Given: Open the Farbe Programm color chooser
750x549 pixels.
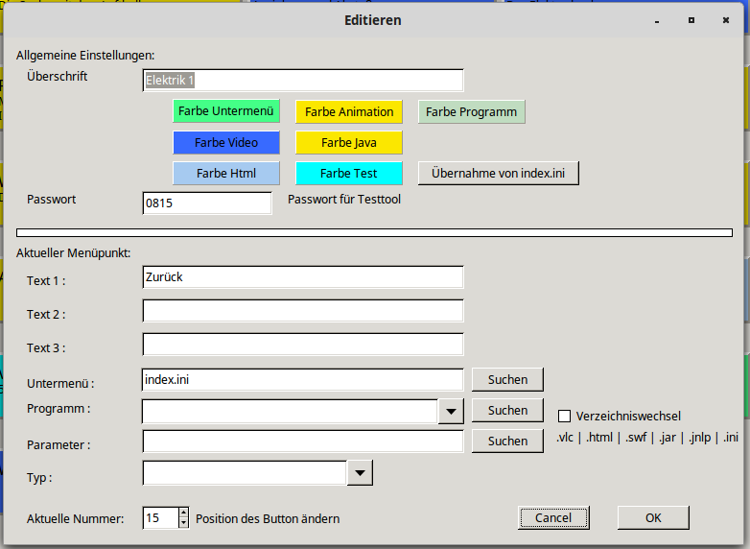Looking at the screenshot, I should tap(471, 111).
